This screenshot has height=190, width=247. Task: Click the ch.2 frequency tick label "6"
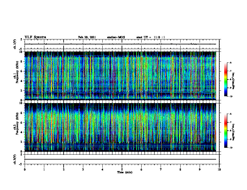[22, 123]
